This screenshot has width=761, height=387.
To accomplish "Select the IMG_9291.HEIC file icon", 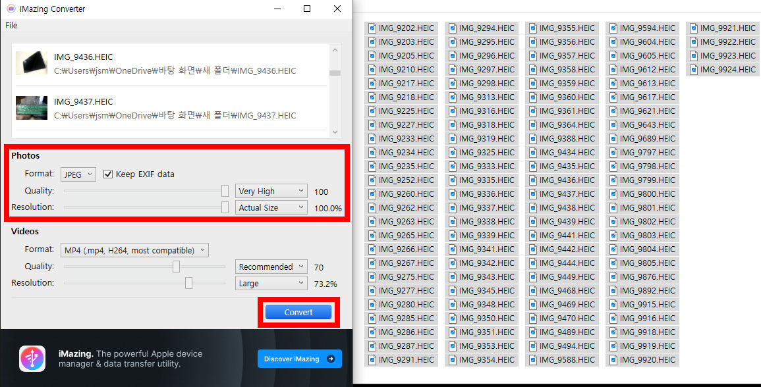I will 372,360.
